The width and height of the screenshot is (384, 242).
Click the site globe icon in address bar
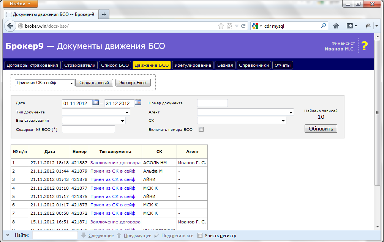(21, 26)
